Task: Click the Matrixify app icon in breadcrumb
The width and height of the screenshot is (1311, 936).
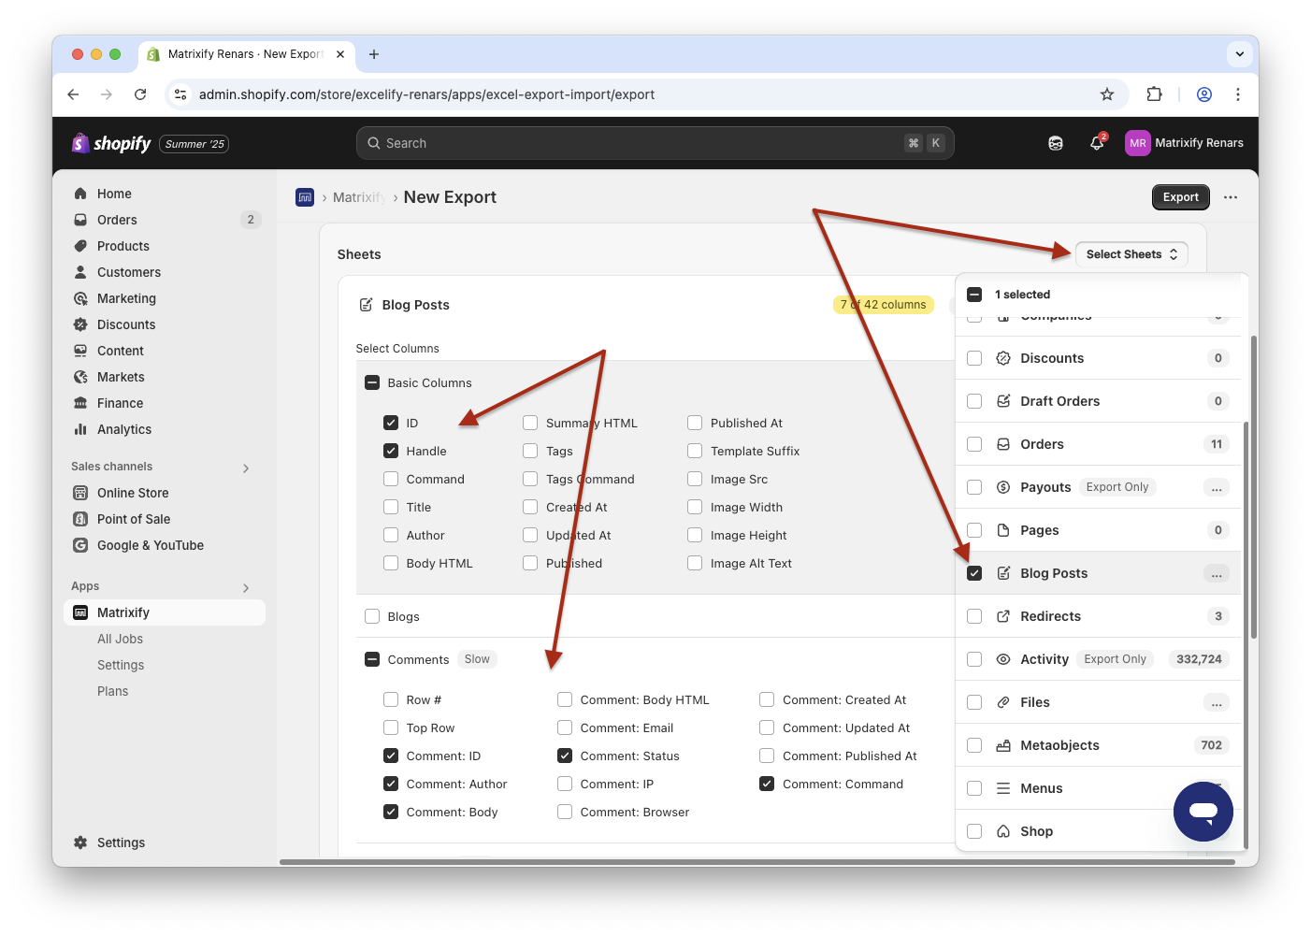Action: click(x=305, y=197)
